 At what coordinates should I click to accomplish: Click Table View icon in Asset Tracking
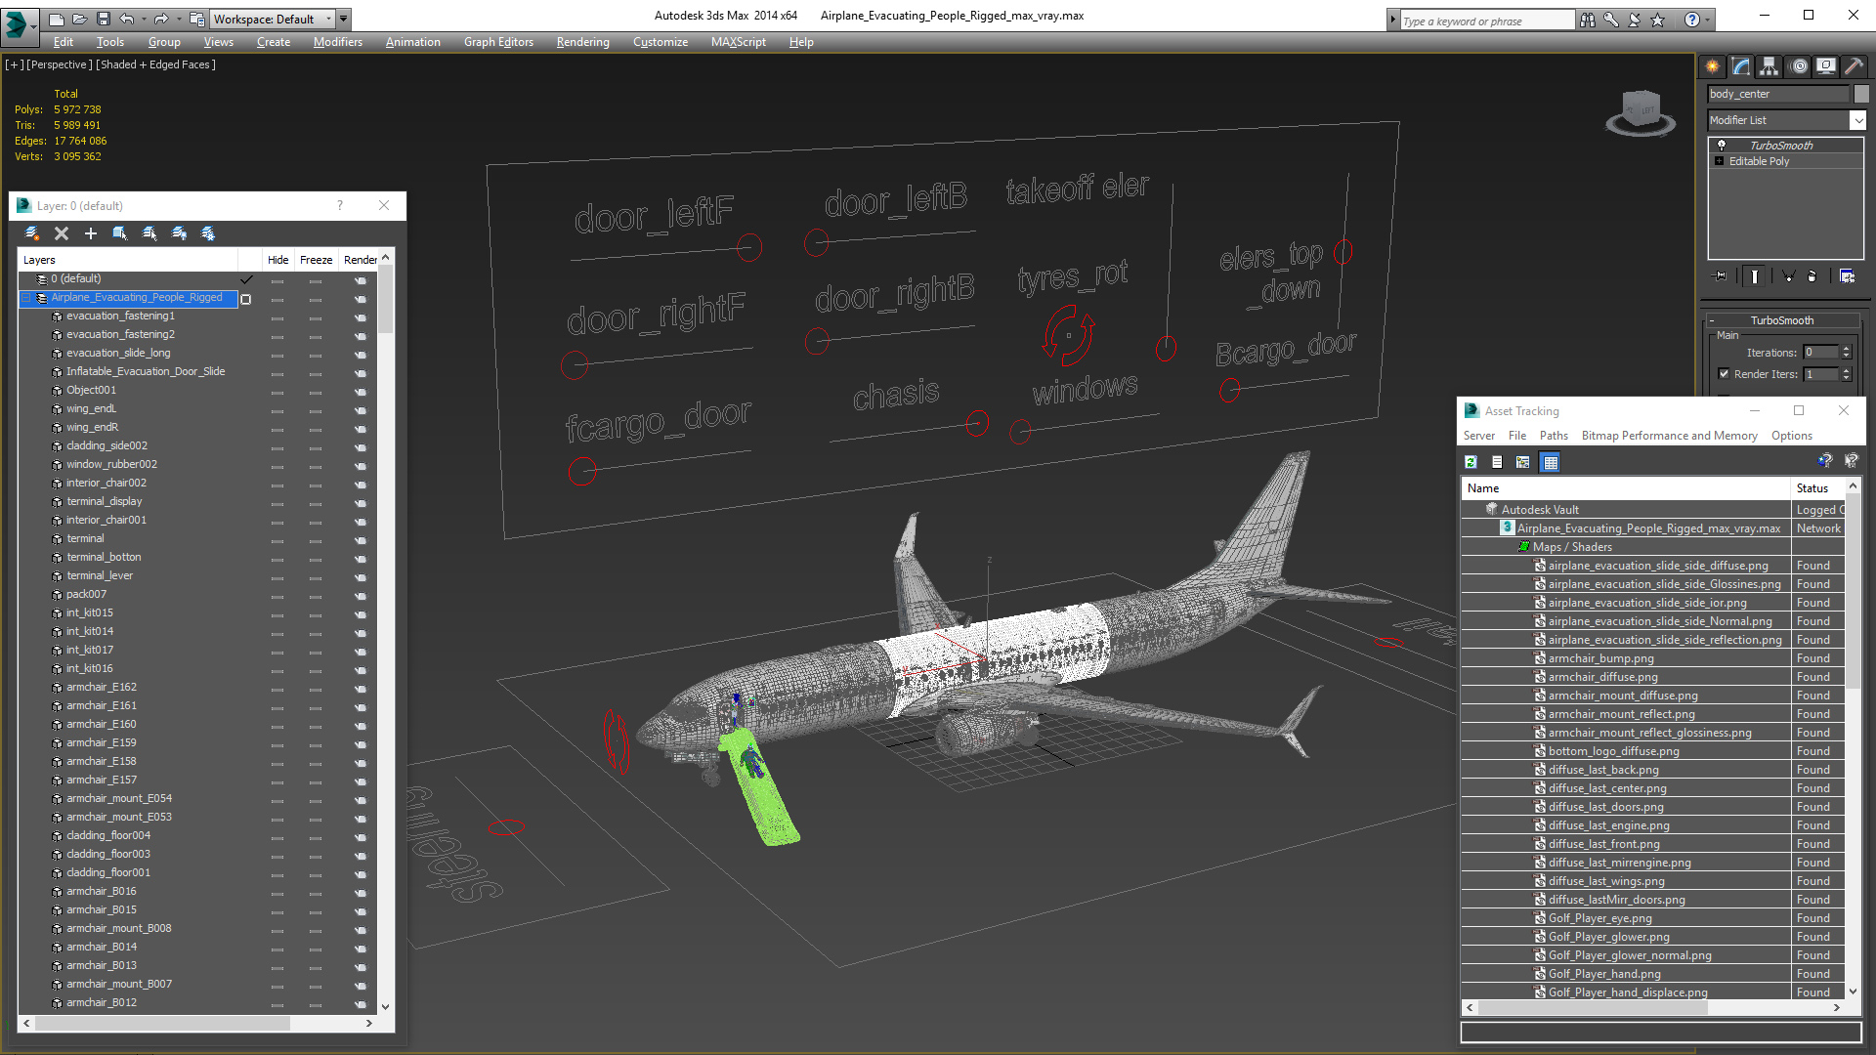tap(1551, 462)
